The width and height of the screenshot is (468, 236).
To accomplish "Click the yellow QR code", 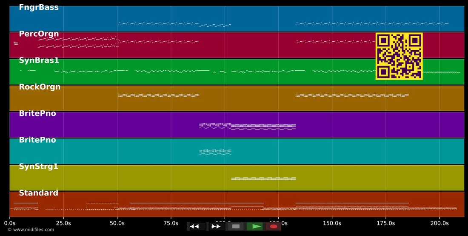I will click(399, 56).
